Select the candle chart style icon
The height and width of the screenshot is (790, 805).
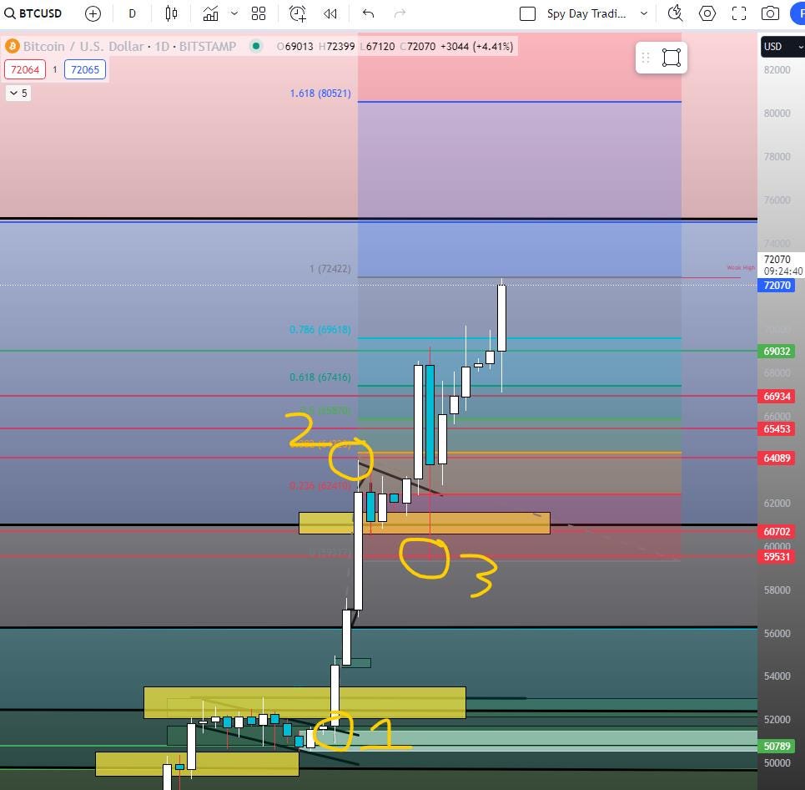172,13
